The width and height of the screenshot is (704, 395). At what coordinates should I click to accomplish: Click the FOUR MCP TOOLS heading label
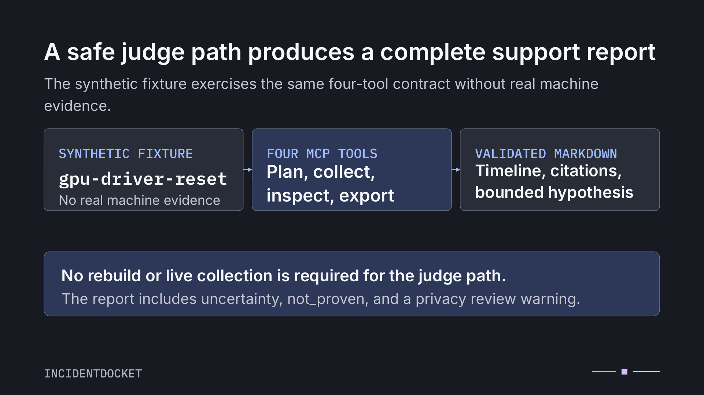(322, 154)
